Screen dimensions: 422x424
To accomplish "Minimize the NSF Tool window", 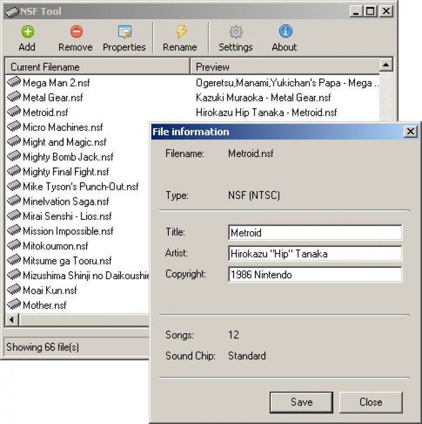I will click(356, 11).
